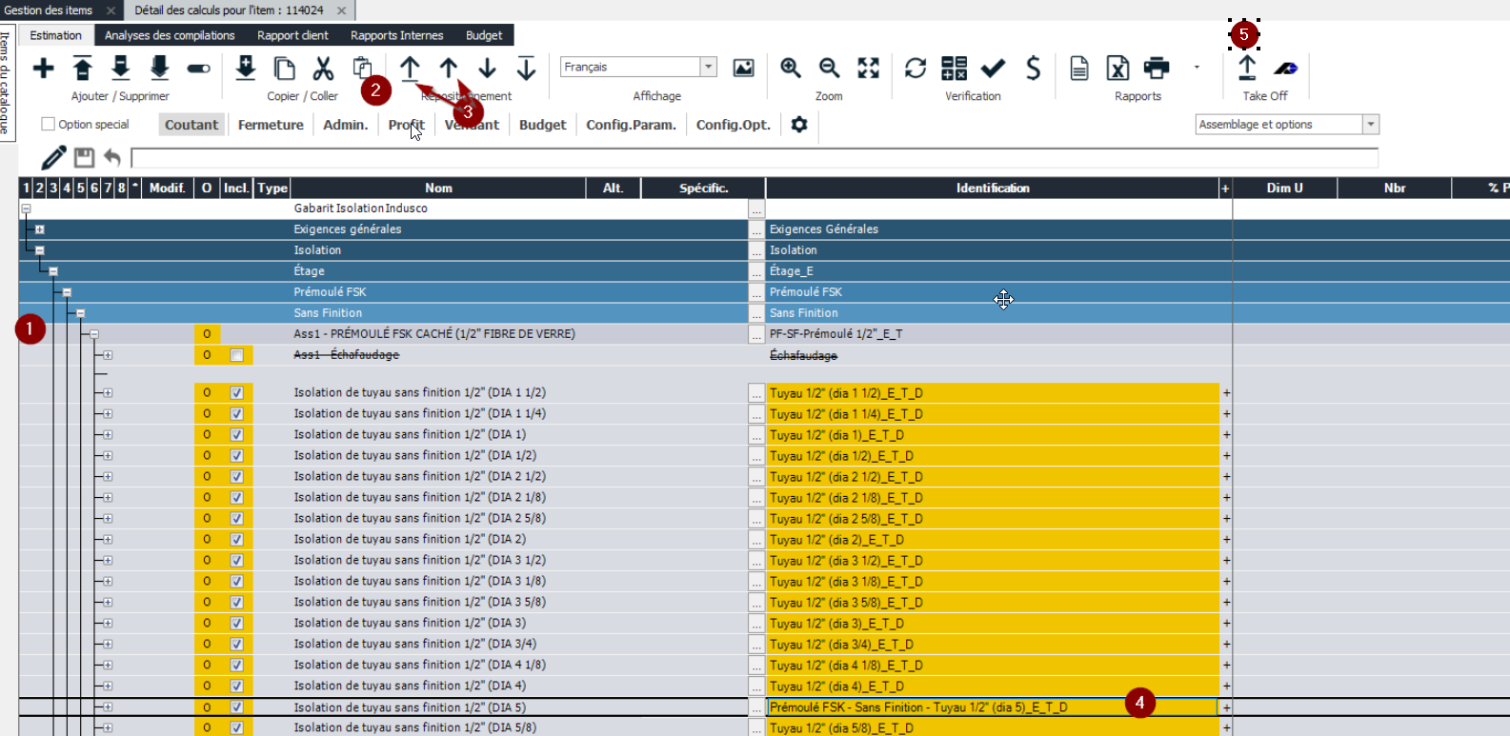Enable the Option special checkbox
The width and height of the screenshot is (1510, 736).
click(x=49, y=125)
